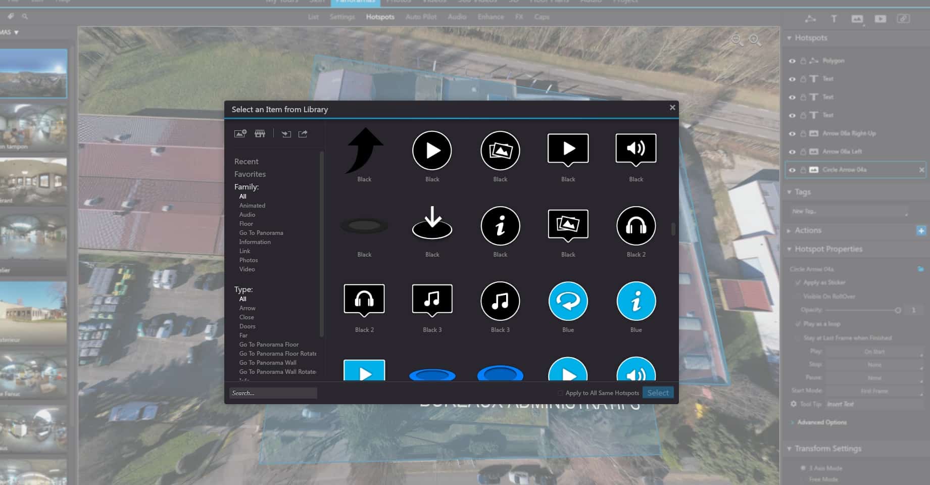
Task: Pick the black speech-bubble speaker icon
Action: [x=636, y=150]
